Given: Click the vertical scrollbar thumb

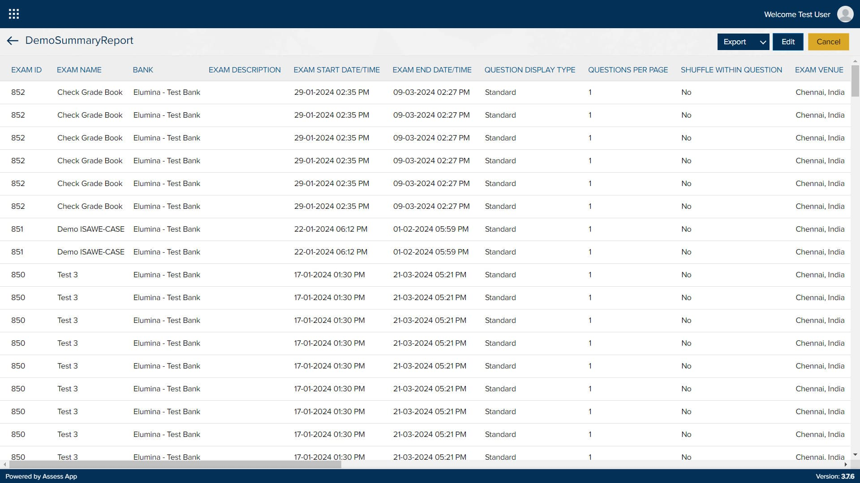Looking at the screenshot, I should point(855,80).
